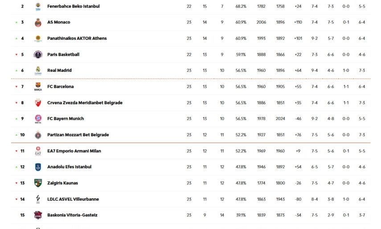Open the Anadolu Efes Istanbul team link
381x229 pixels.
pos(69,167)
